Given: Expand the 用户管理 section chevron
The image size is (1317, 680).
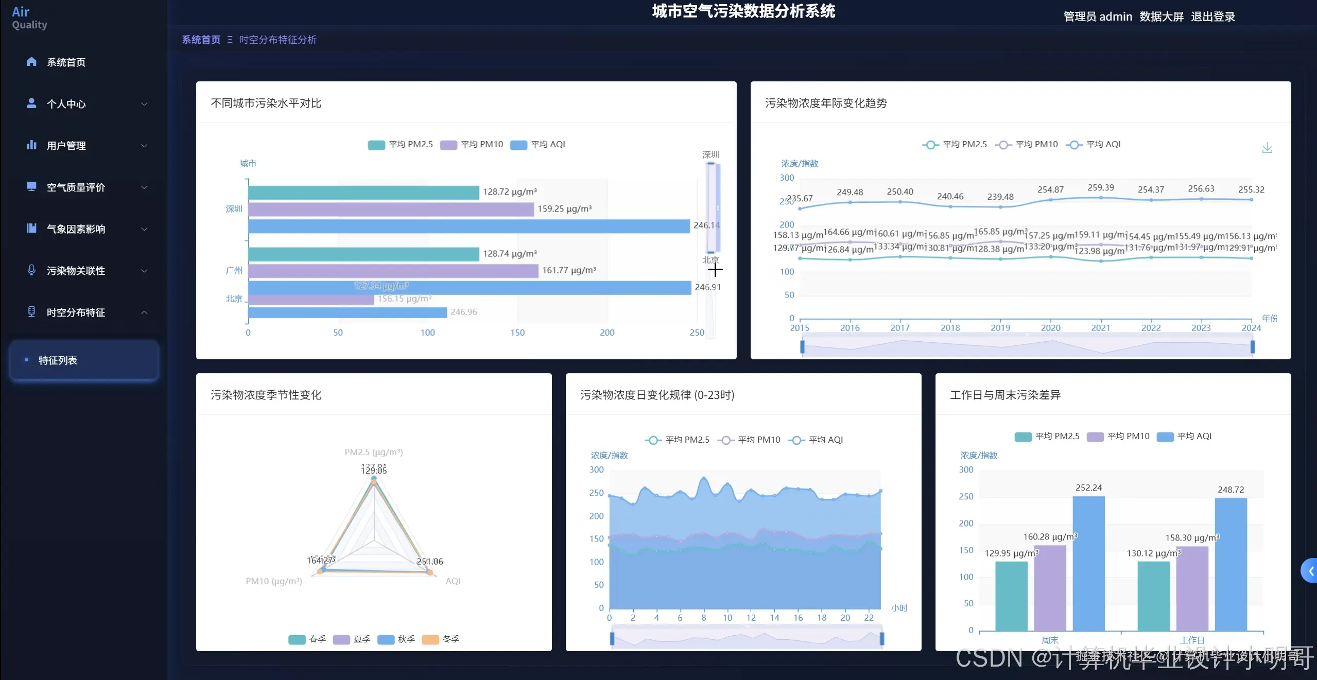Looking at the screenshot, I should pyautogui.click(x=145, y=146).
